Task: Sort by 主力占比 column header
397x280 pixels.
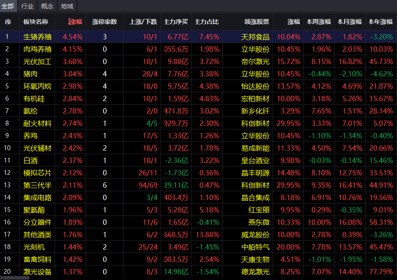Action: click(207, 22)
